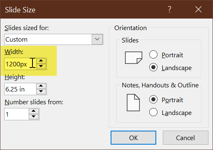The height and width of the screenshot is (150, 213).
Task: Decrease Height with the down spinner arrow
Action: coord(41,91)
